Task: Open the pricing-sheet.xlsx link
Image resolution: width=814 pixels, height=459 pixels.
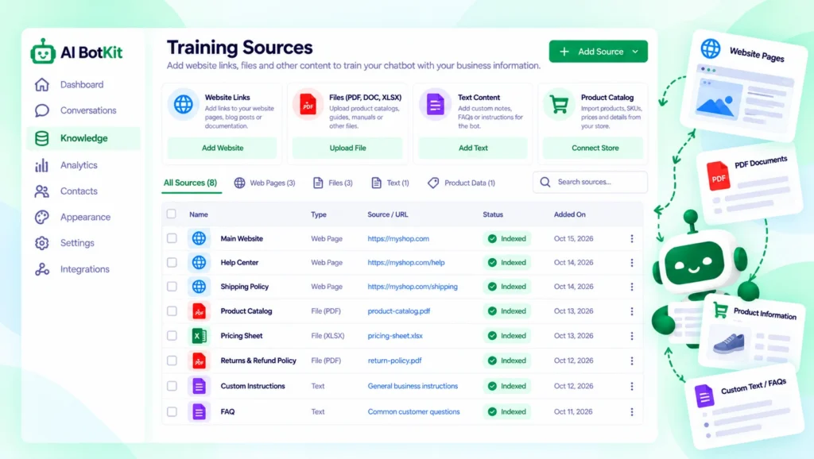Action: pyautogui.click(x=395, y=336)
